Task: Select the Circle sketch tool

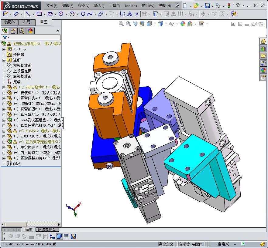Action: [61, 14]
